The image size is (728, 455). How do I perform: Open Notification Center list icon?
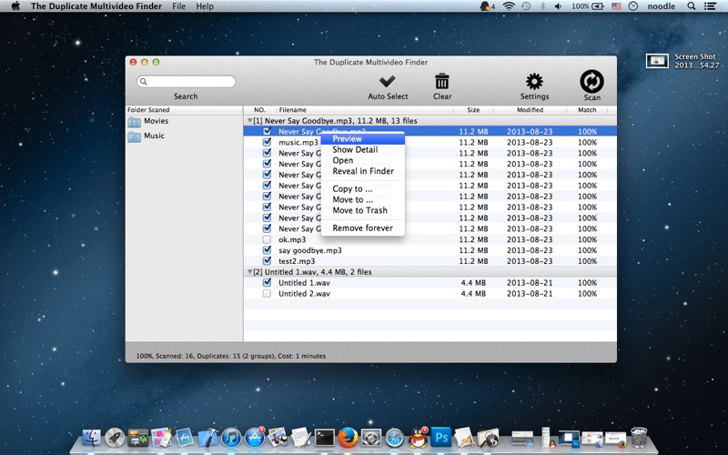pos(710,6)
